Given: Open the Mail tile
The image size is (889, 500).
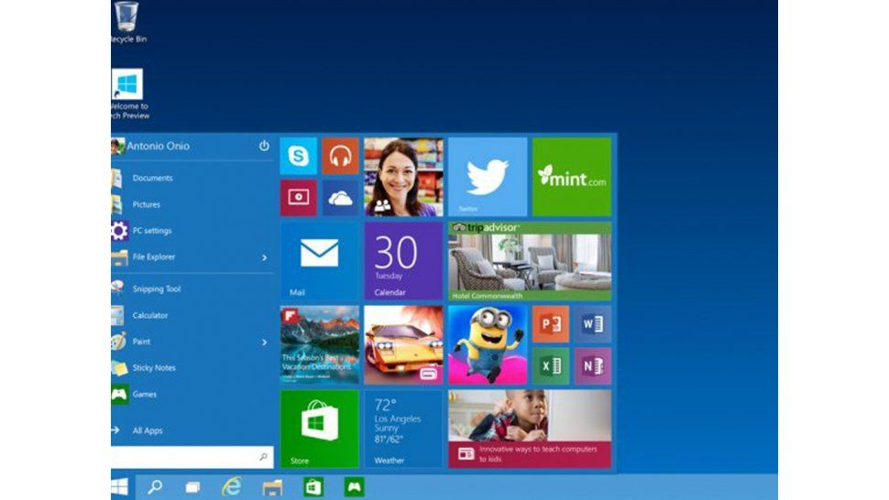Looking at the screenshot, I should [x=319, y=261].
